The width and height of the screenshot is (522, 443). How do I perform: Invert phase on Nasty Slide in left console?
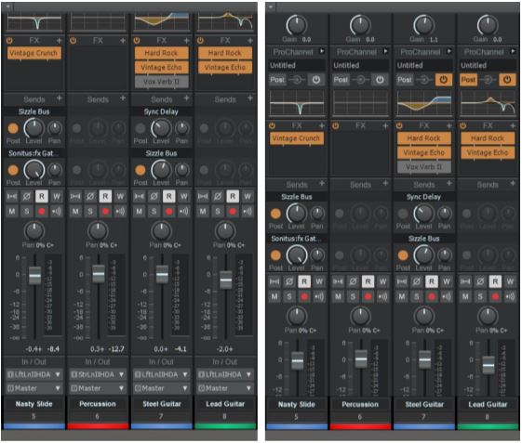click(x=27, y=196)
